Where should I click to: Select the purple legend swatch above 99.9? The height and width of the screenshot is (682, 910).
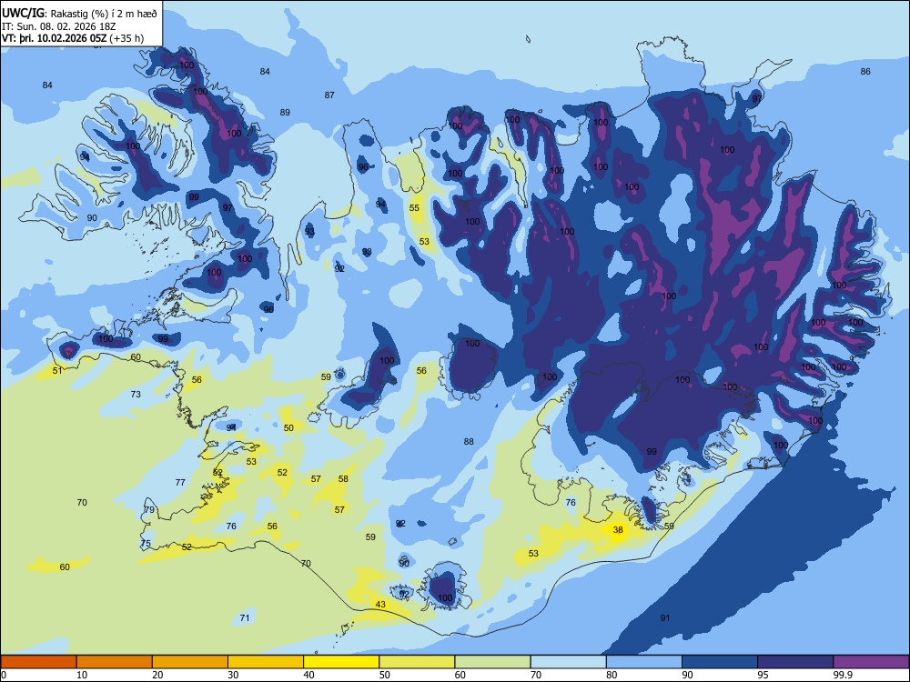click(x=871, y=662)
